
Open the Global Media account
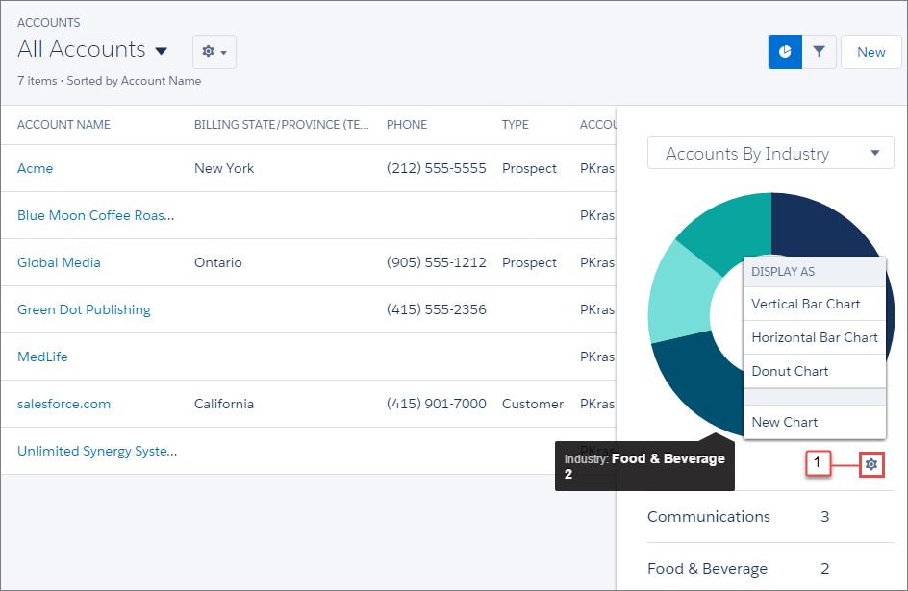(59, 262)
